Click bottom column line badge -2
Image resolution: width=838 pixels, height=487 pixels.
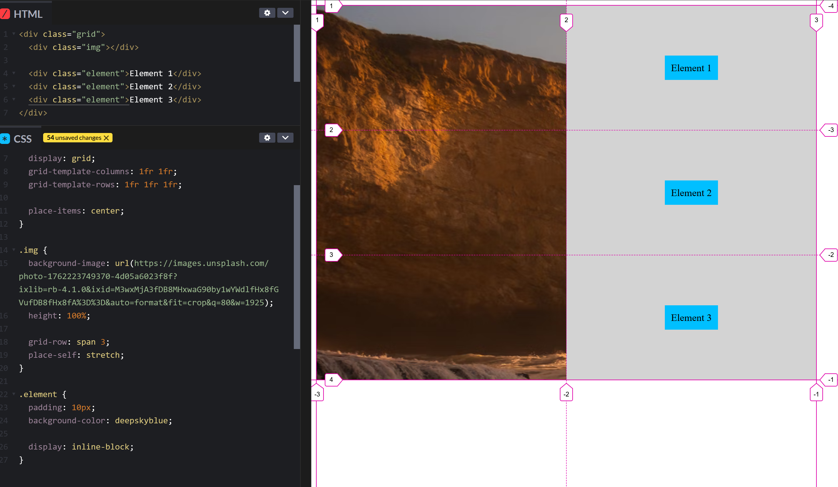[x=566, y=394]
